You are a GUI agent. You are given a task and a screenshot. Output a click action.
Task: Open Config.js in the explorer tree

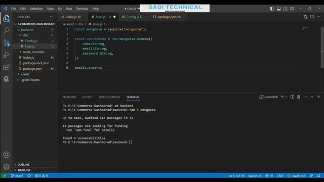(x=35, y=41)
